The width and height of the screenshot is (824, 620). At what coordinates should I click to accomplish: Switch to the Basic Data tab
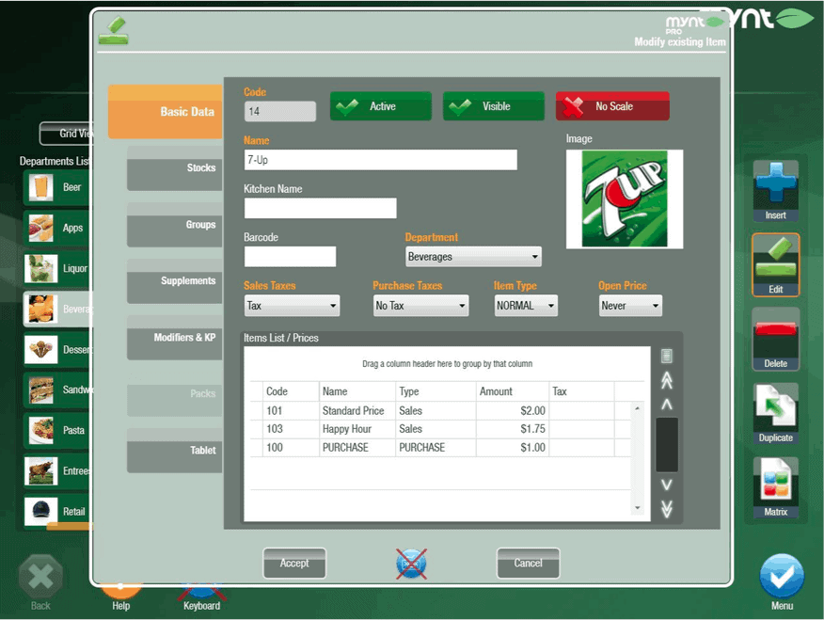(x=166, y=111)
